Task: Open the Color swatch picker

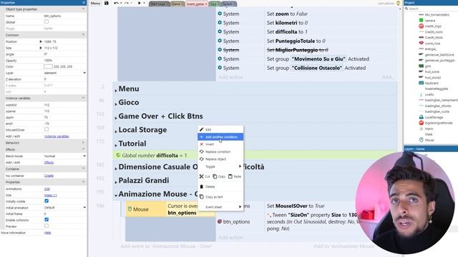Action: (48, 66)
